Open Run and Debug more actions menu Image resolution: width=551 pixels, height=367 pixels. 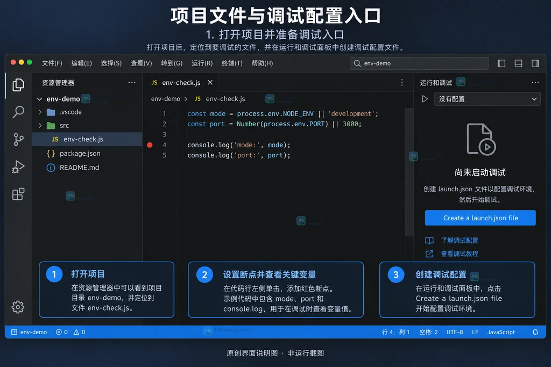coord(535,82)
